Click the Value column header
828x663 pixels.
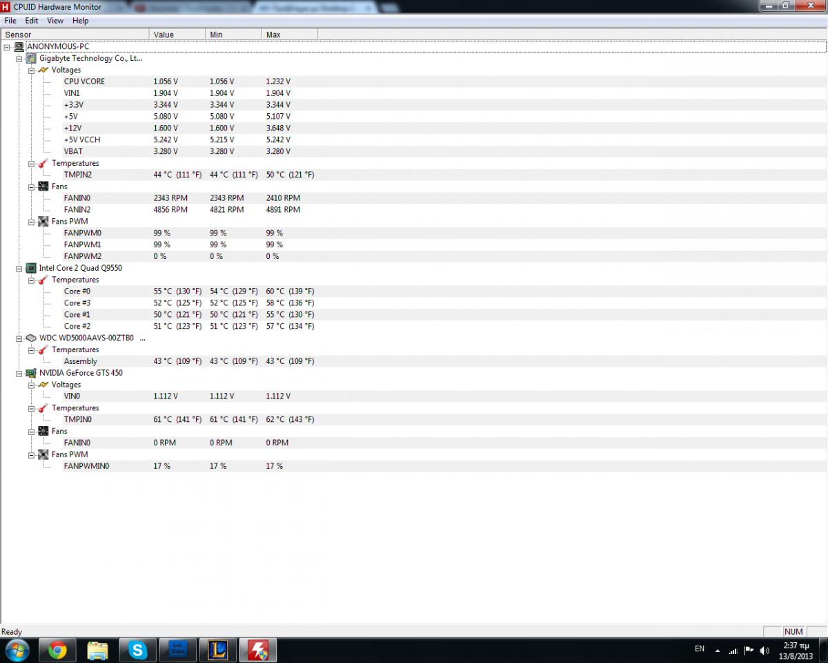(x=177, y=35)
